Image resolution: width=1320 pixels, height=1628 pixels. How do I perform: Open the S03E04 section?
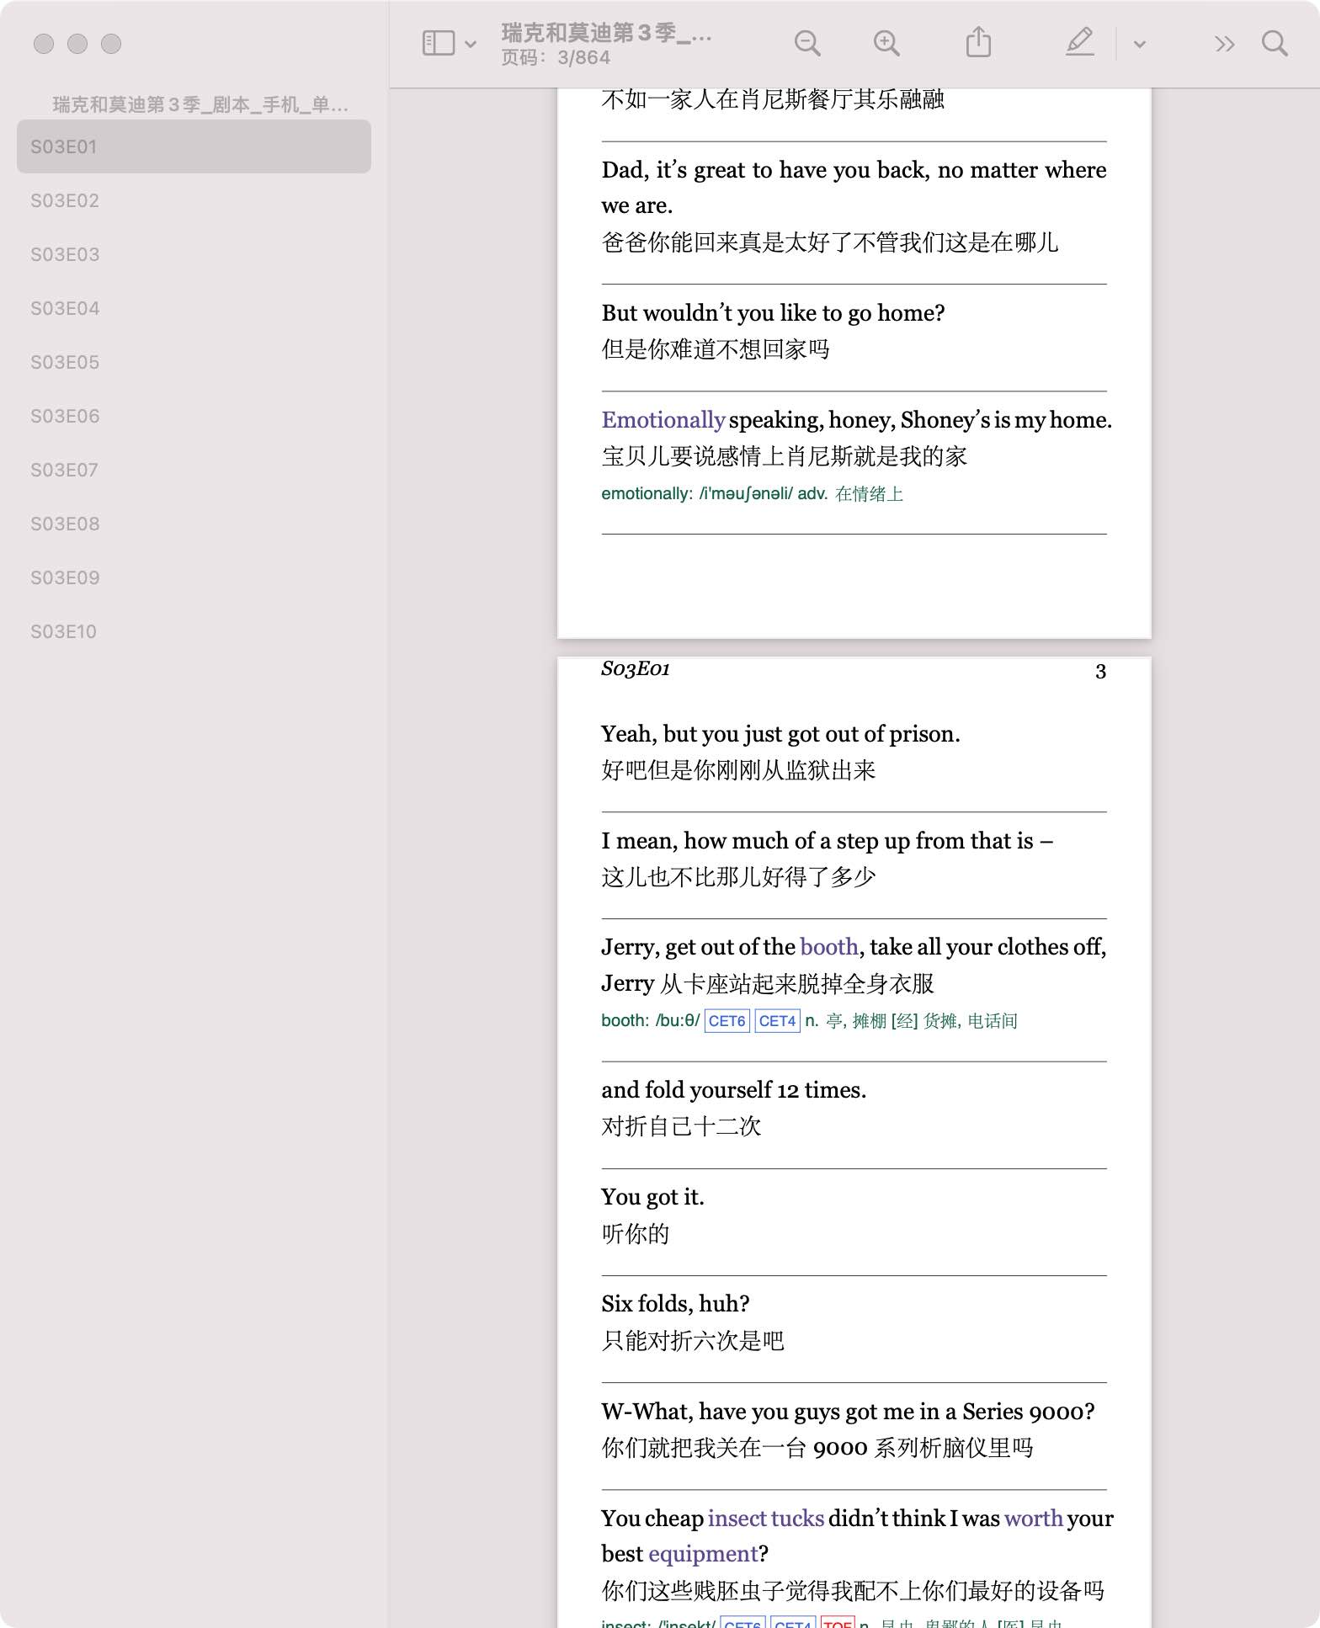click(194, 308)
